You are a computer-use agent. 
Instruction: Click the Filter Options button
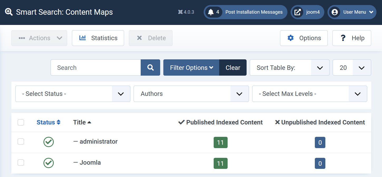[x=191, y=67]
